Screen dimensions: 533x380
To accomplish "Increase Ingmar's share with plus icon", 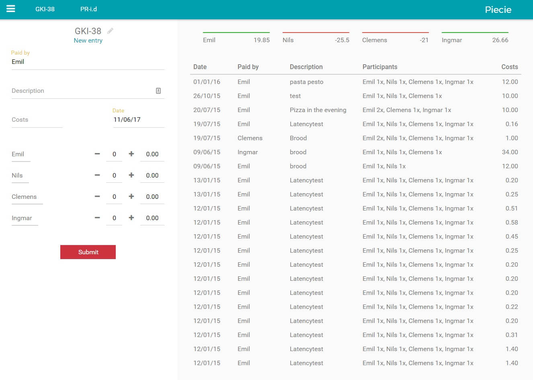I will [x=131, y=218].
